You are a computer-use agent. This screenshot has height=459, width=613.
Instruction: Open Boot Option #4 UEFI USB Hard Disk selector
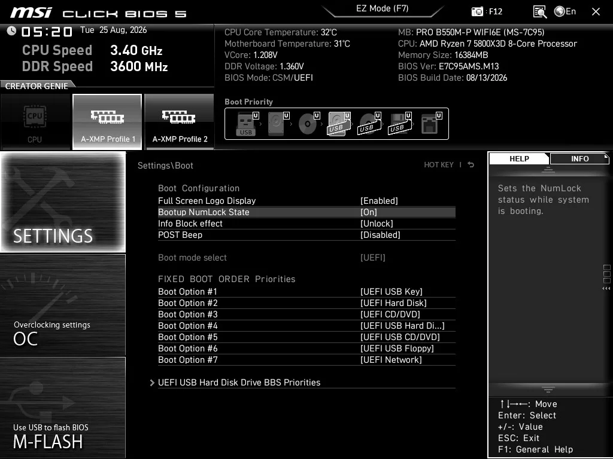(402, 326)
